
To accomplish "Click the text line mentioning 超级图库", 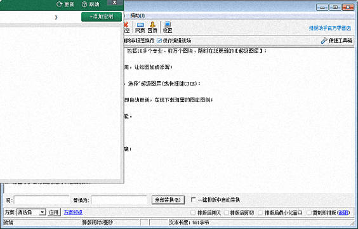I will click(x=196, y=51).
